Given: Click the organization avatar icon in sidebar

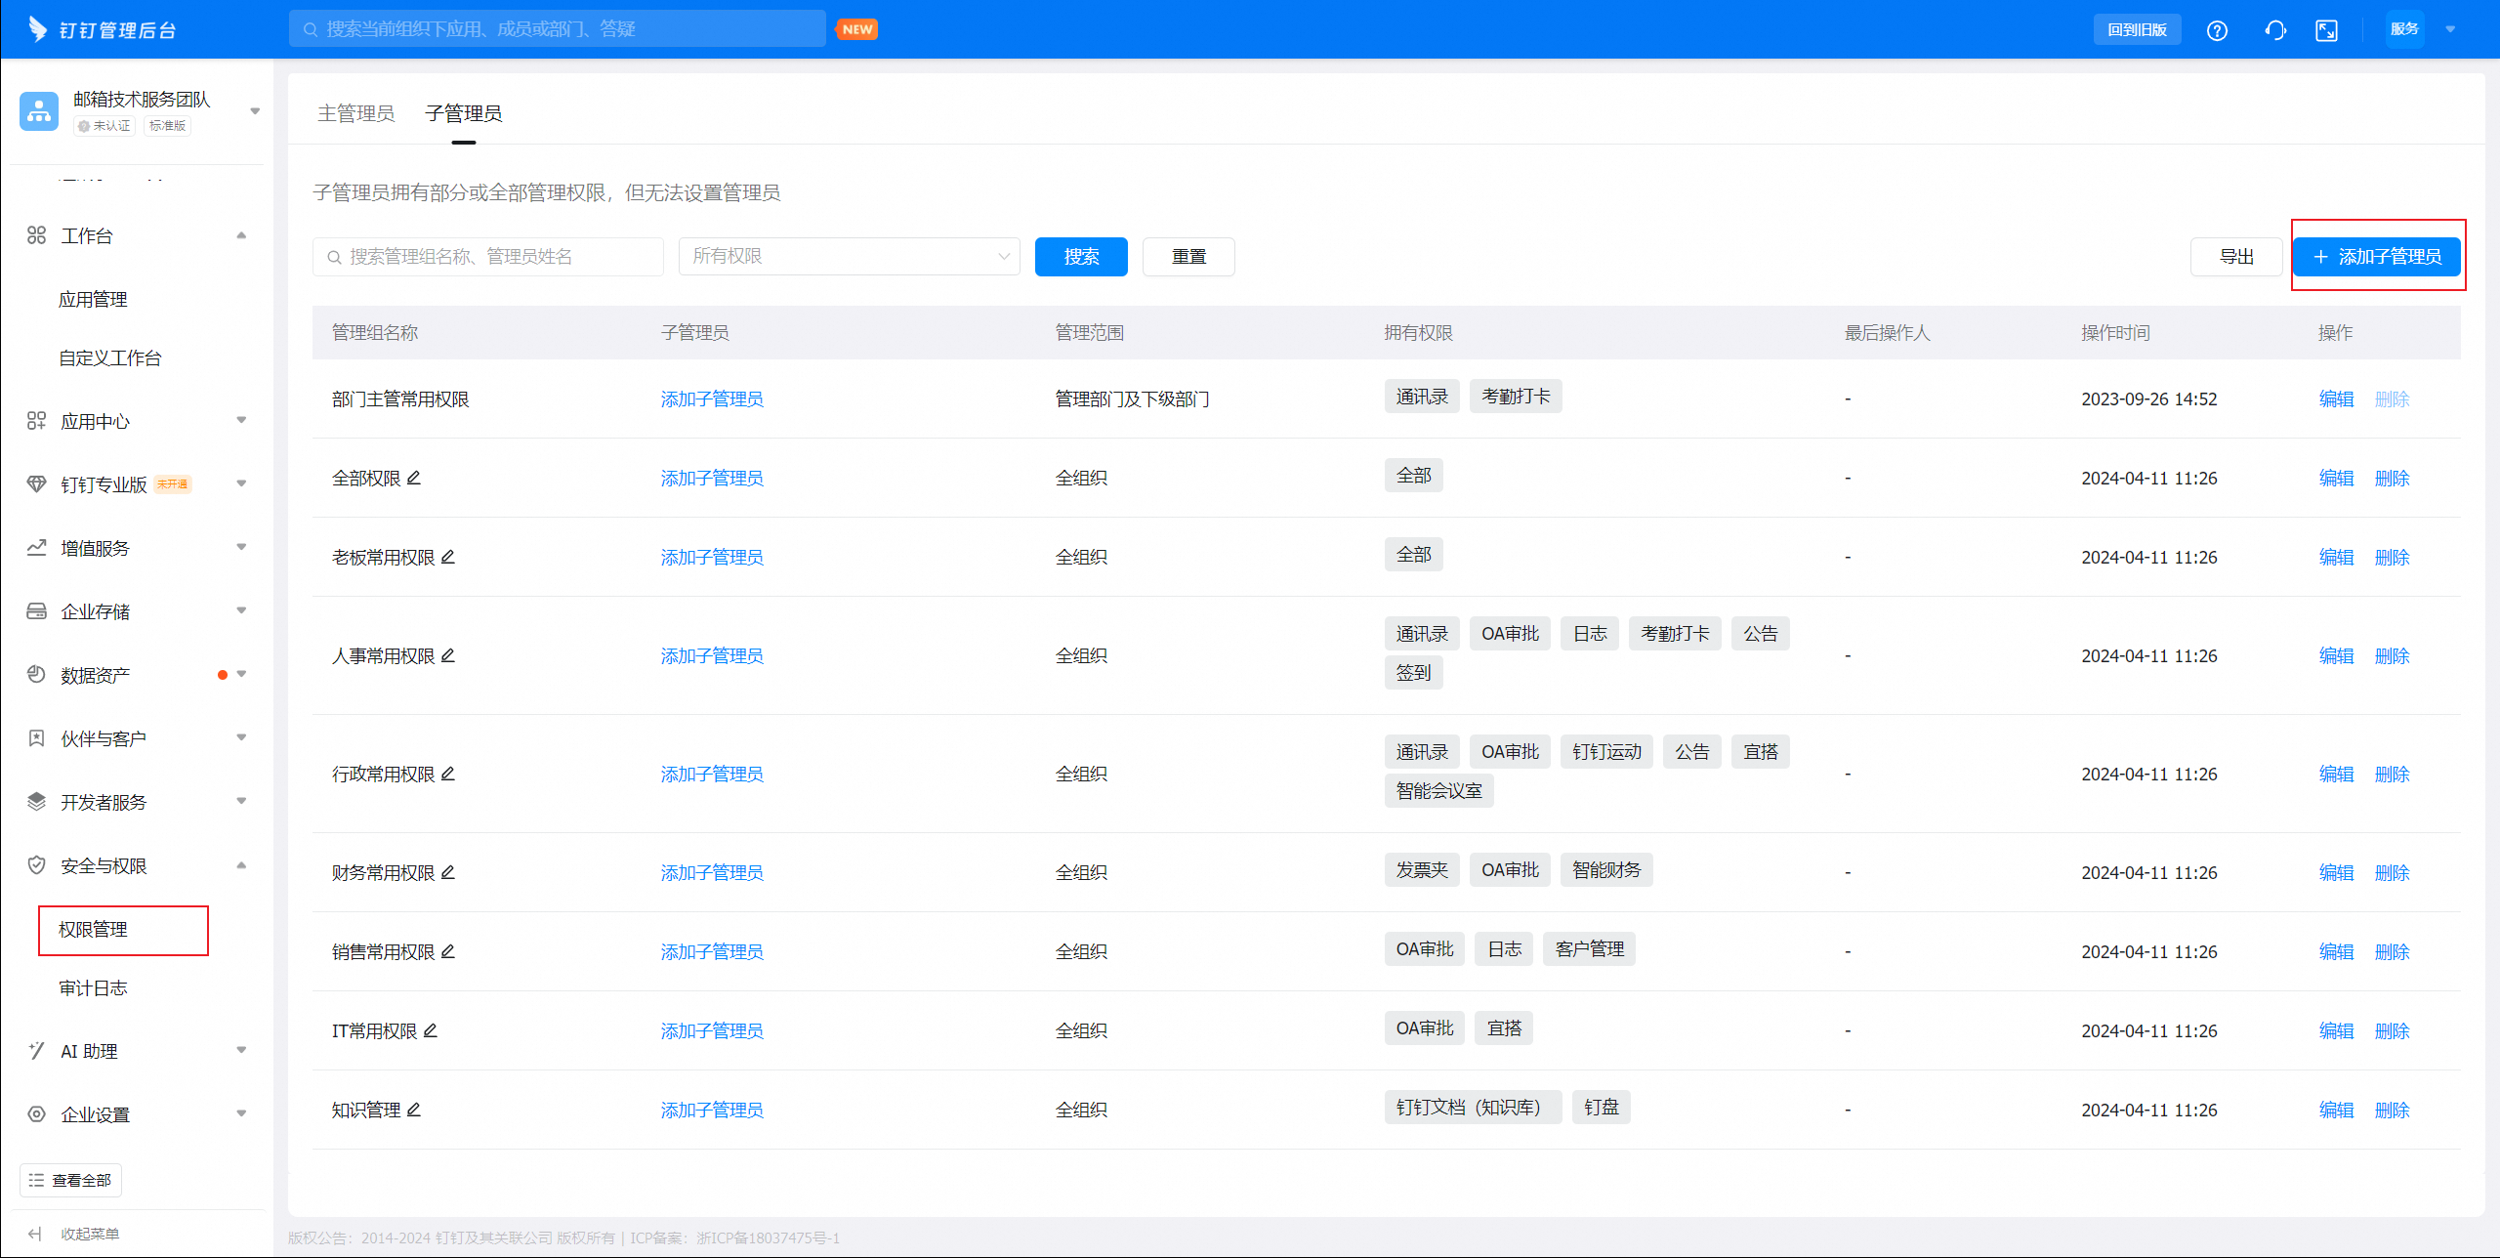Looking at the screenshot, I should pos(39,111).
